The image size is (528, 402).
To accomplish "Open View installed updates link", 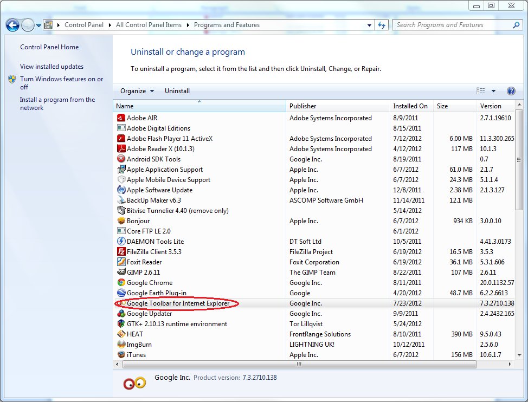I will click(x=51, y=67).
